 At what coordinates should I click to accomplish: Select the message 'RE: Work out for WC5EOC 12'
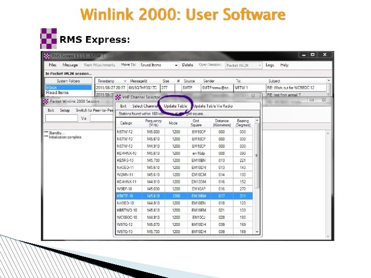coord(211,88)
